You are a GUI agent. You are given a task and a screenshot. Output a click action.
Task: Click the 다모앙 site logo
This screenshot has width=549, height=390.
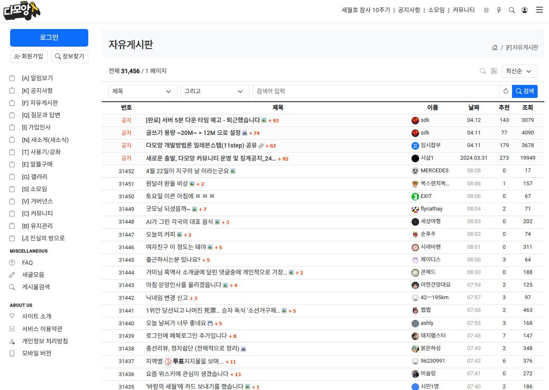pos(22,10)
